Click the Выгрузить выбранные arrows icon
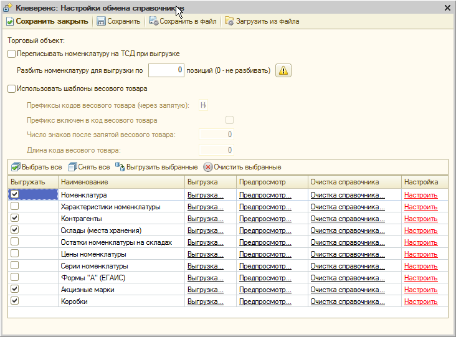The width and height of the screenshot is (456, 337). coord(120,167)
